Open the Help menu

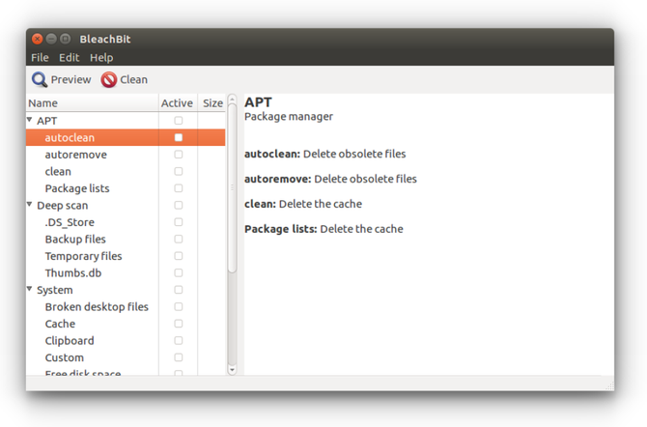(x=101, y=58)
